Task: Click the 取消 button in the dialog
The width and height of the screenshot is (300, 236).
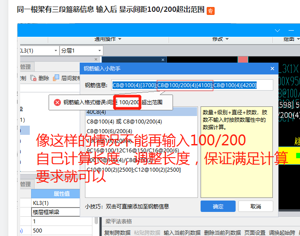Action: tap(256, 206)
